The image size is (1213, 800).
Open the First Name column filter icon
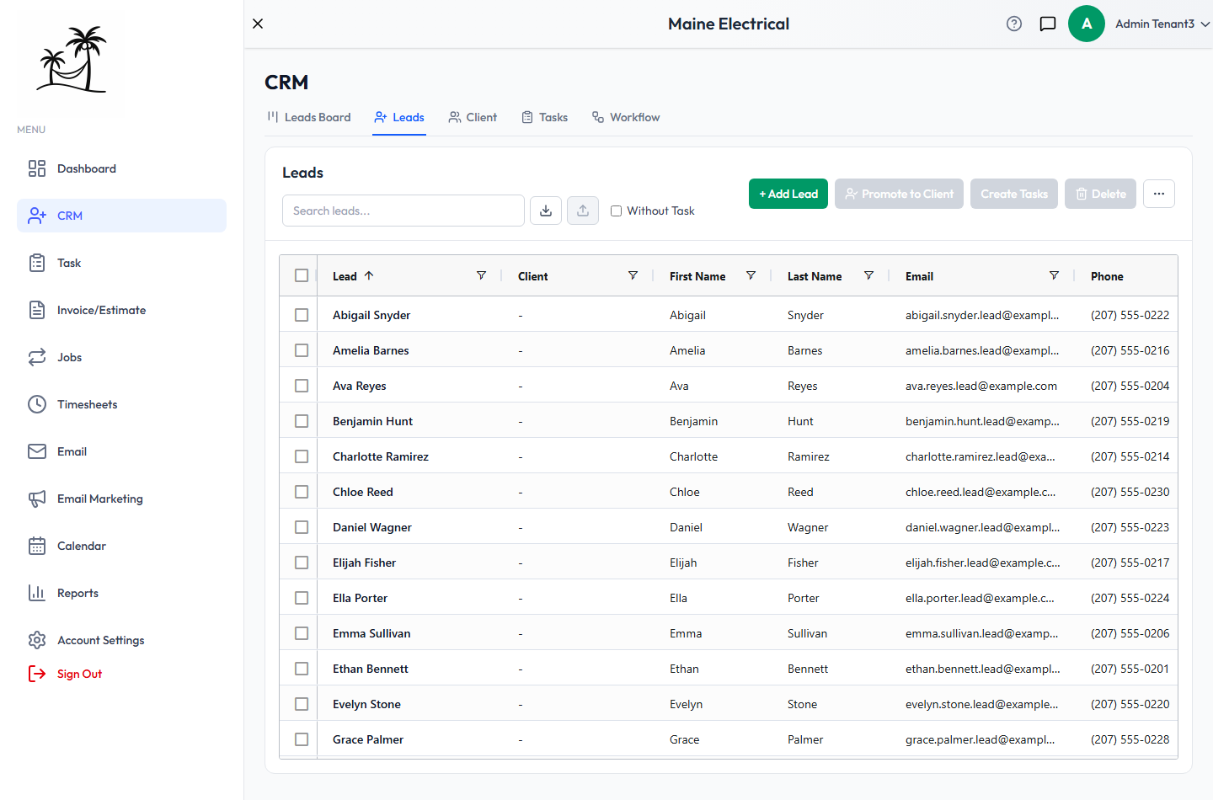751,275
